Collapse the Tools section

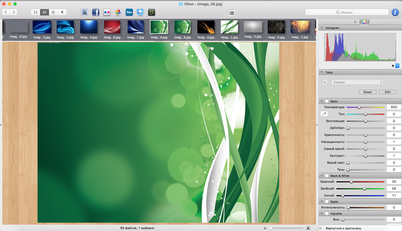pos(322,72)
